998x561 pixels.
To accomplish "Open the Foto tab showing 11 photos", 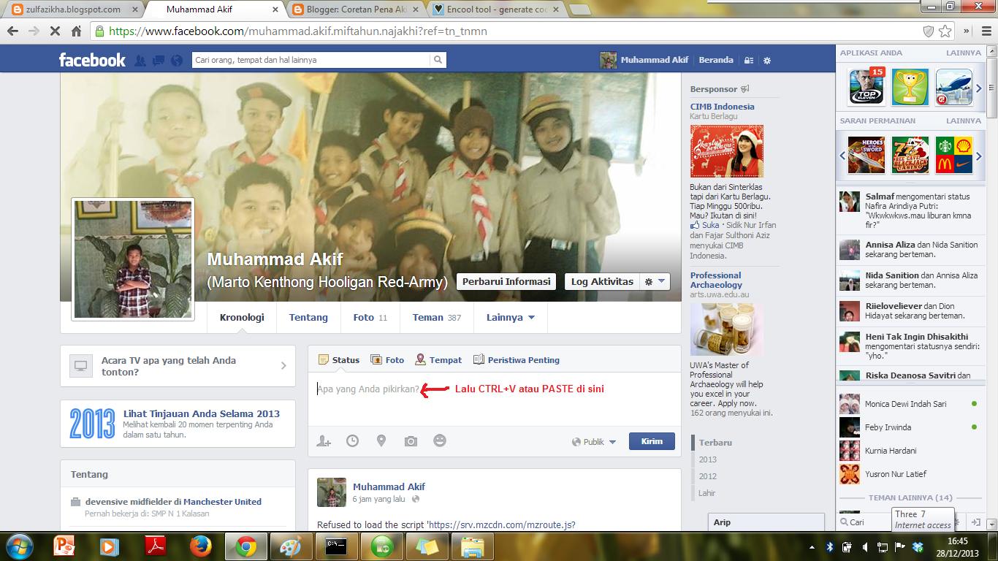I will (370, 318).
